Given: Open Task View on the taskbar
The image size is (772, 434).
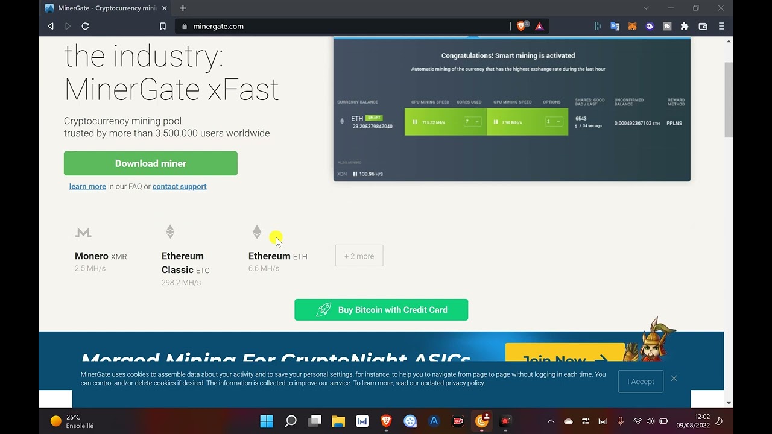Looking at the screenshot, I should coord(314,421).
